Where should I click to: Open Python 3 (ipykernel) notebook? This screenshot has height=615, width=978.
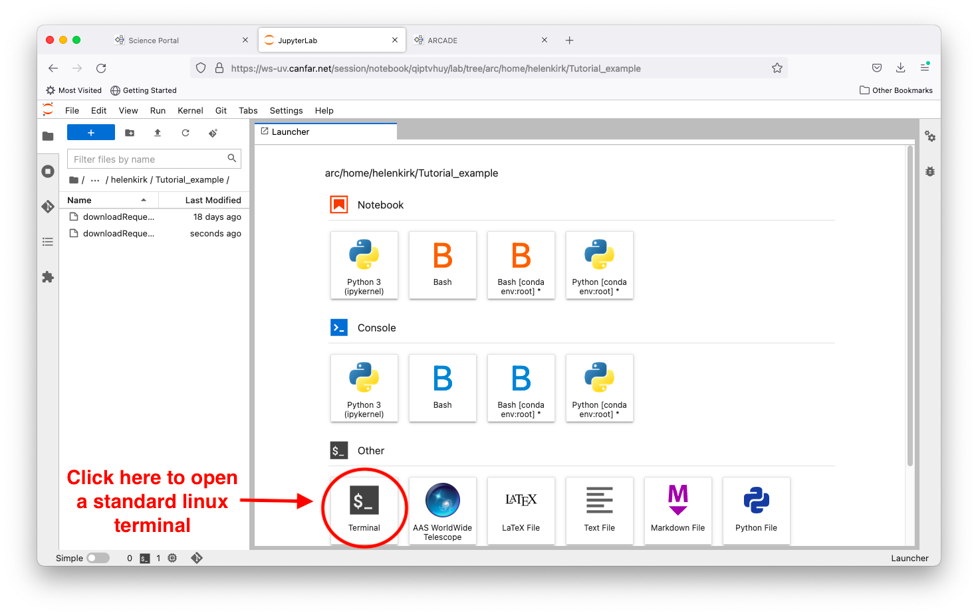364,265
